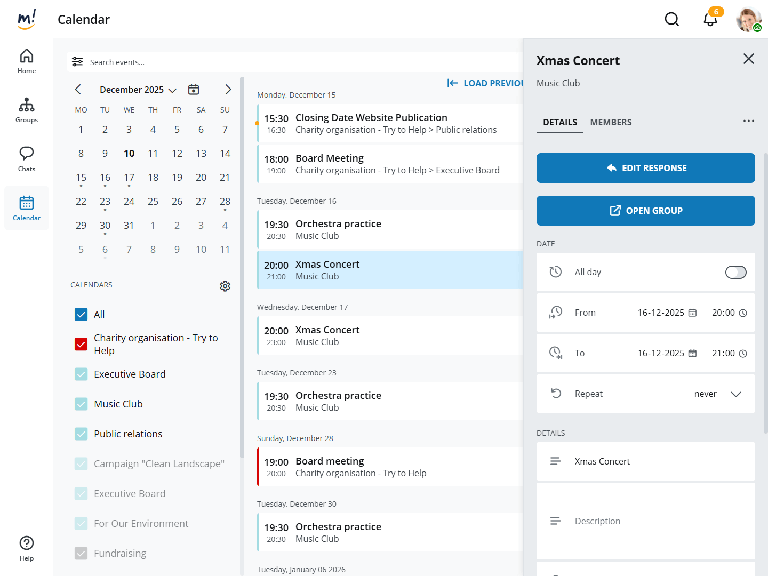Image resolution: width=768 pixels, height=576 pixels.
Task: Open the From date picker 16-12-2025
Action: click(x=667, y=313)
